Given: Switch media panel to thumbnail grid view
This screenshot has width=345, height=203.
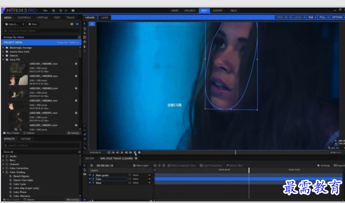Looking at the screenshot, I should click(77, 24).
